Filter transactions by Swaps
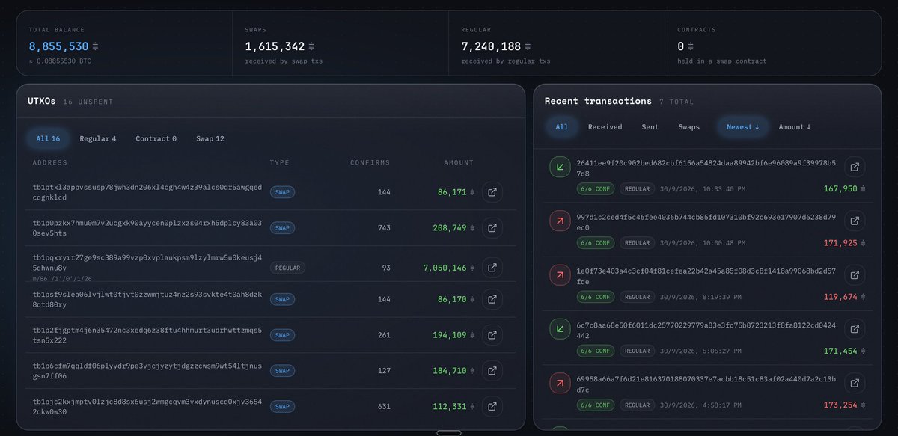 point(689,127)
